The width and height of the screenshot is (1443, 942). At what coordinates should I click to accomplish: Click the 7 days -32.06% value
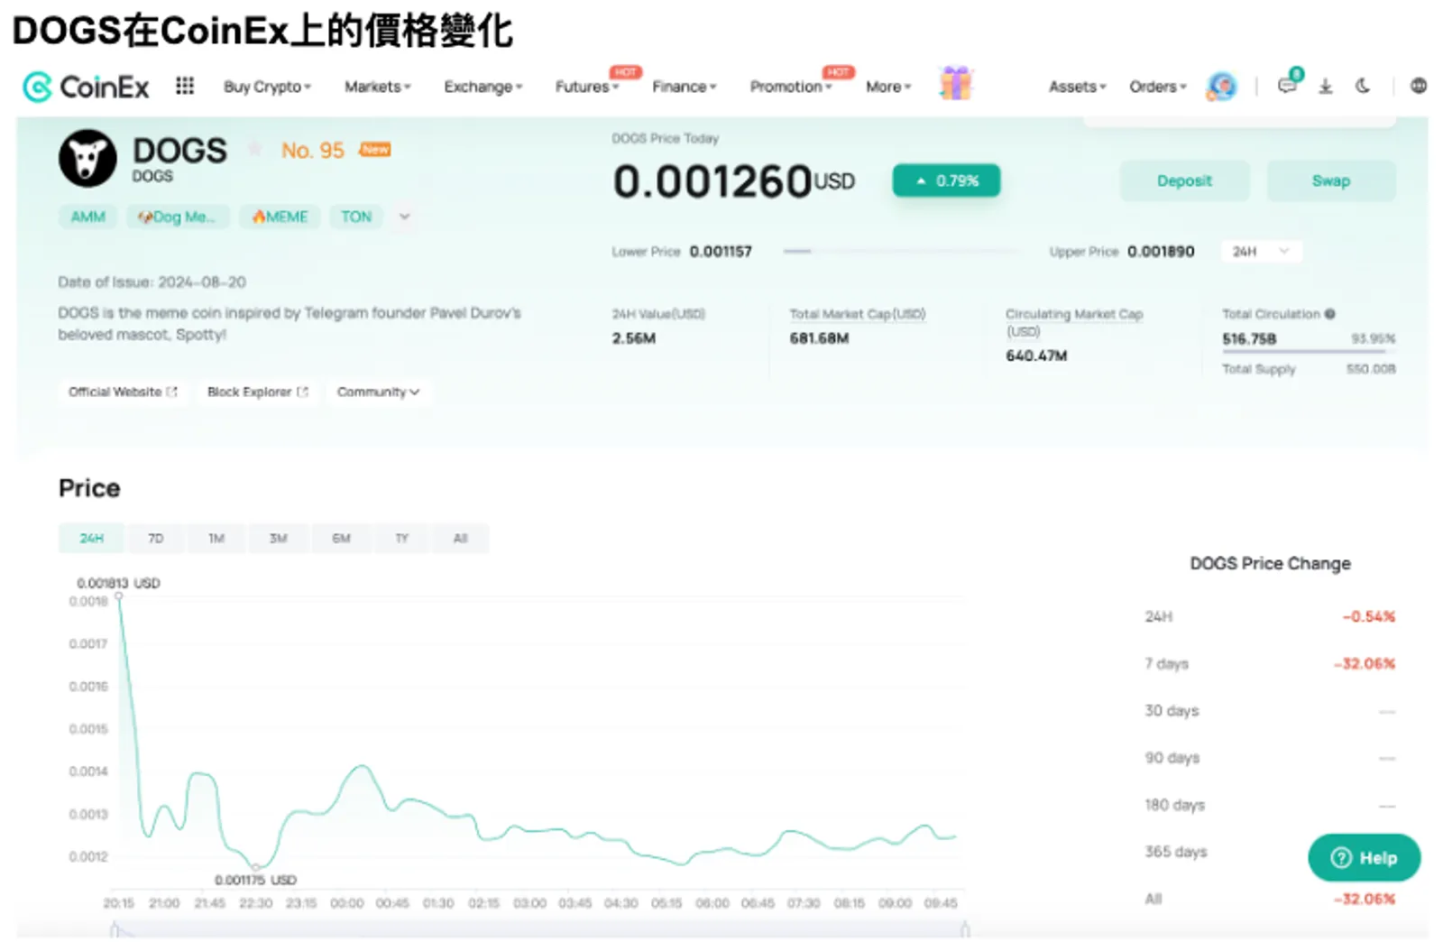1365,663
